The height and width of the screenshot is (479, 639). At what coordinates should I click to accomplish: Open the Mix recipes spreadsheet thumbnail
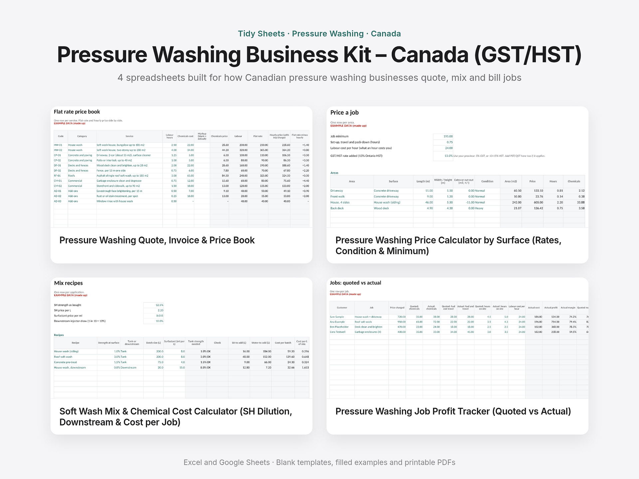click(181, 338)
